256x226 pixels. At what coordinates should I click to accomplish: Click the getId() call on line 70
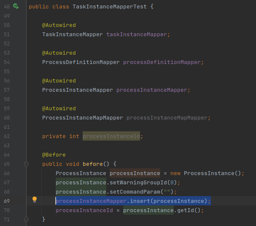pos(189,210)
